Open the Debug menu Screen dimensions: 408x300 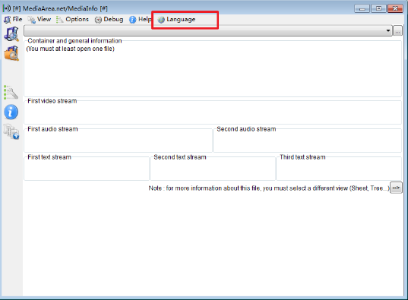pyautogui.click(x=109, y=19)
